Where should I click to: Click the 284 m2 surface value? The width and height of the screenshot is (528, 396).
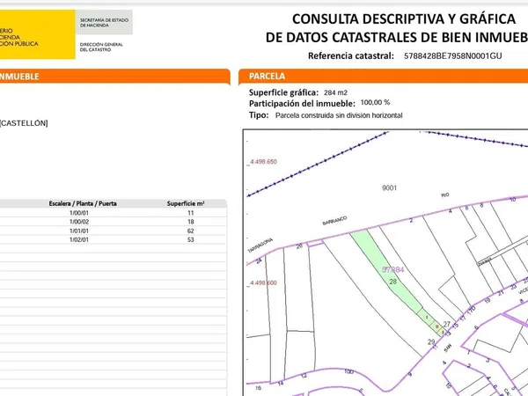335,92
